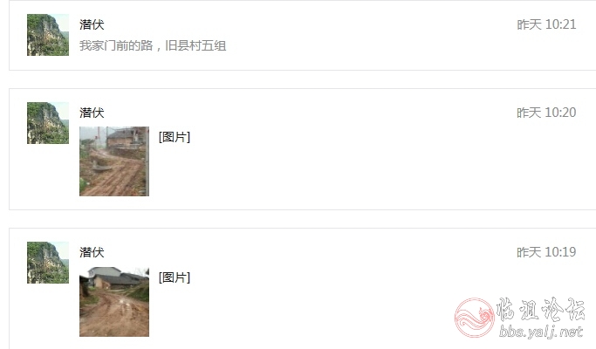This screenshot has width=596, height=349.
Task: Open username 潜伏 in the 10:21 message
Action: click(x=92, y=24)
